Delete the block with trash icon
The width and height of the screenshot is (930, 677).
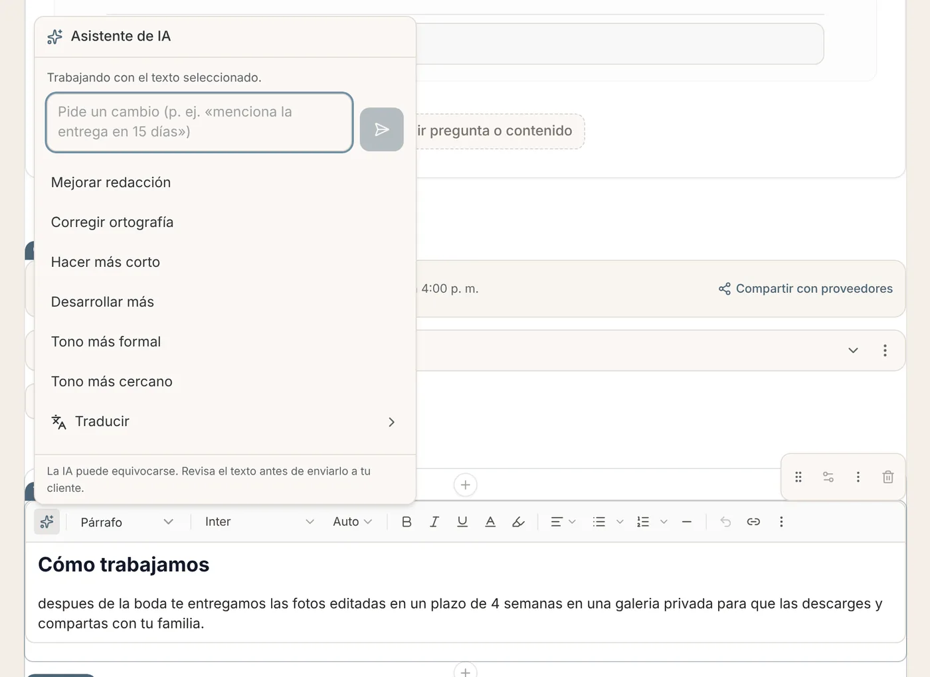click(888, 477)
